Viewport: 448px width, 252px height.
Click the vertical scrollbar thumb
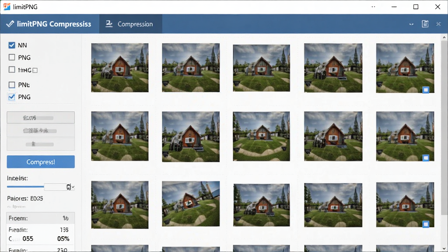444,128
